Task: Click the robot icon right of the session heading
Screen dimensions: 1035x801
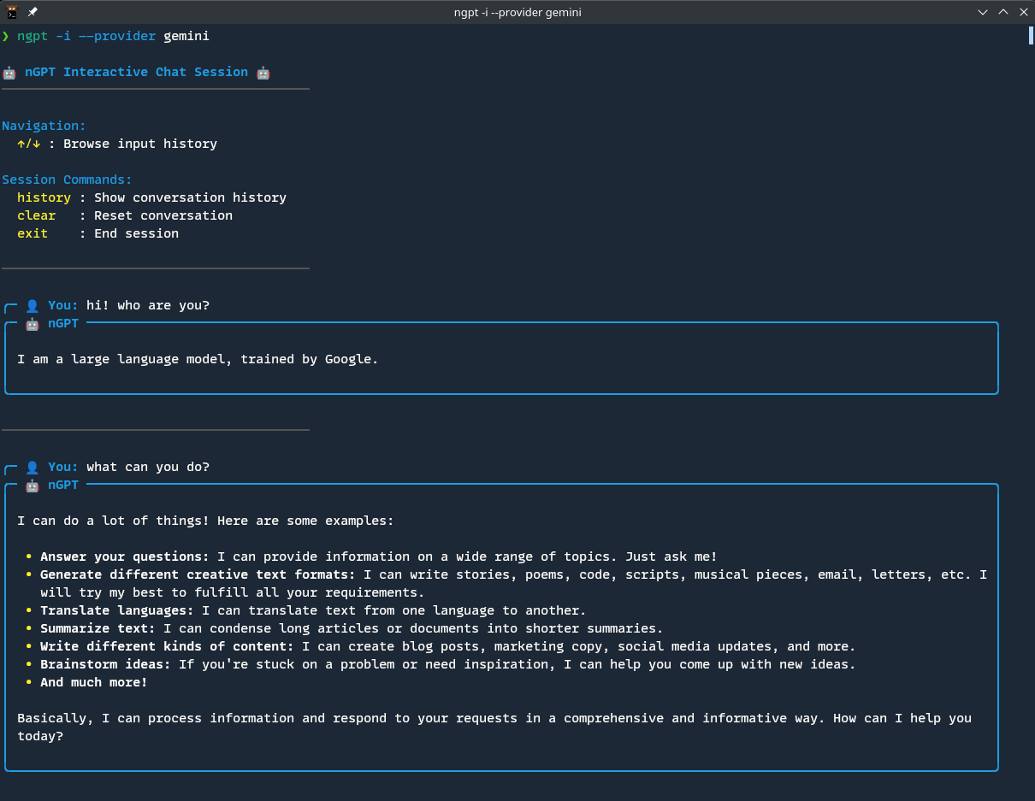Action: (x=263, y=72)
